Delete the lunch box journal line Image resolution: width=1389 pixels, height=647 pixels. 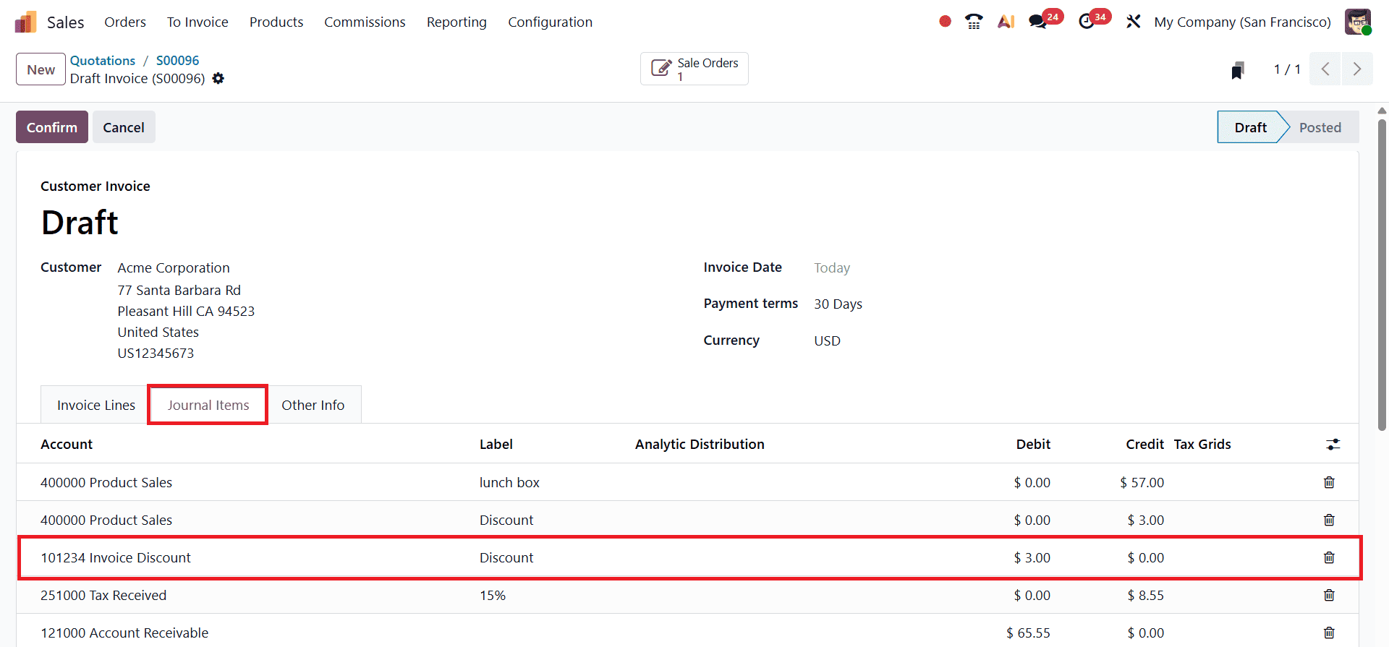[1329, 482]
